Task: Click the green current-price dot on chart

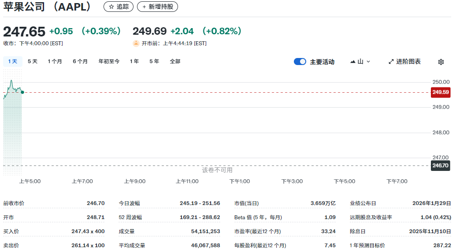Action: (x=22, y=92)
